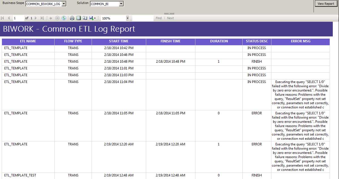This screenshot has height=179, width=339.
Task: Click the Stop rendering icon
Action: (x=57, y=18)
